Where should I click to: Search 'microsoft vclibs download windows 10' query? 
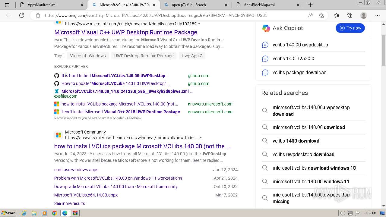tap(313, 168)
